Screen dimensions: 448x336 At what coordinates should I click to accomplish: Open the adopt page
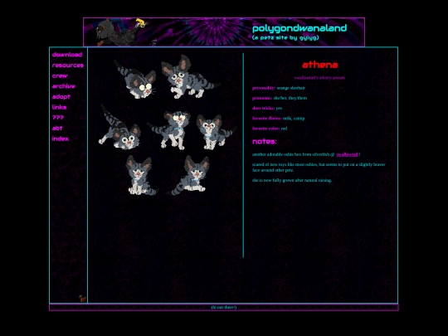pos(61,96)
